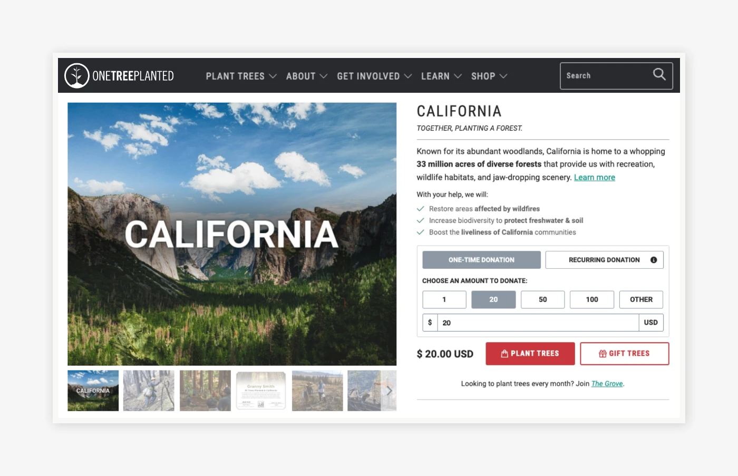Select the people in field thumbnail
The image size is (738, 476).
coord(317,391)
